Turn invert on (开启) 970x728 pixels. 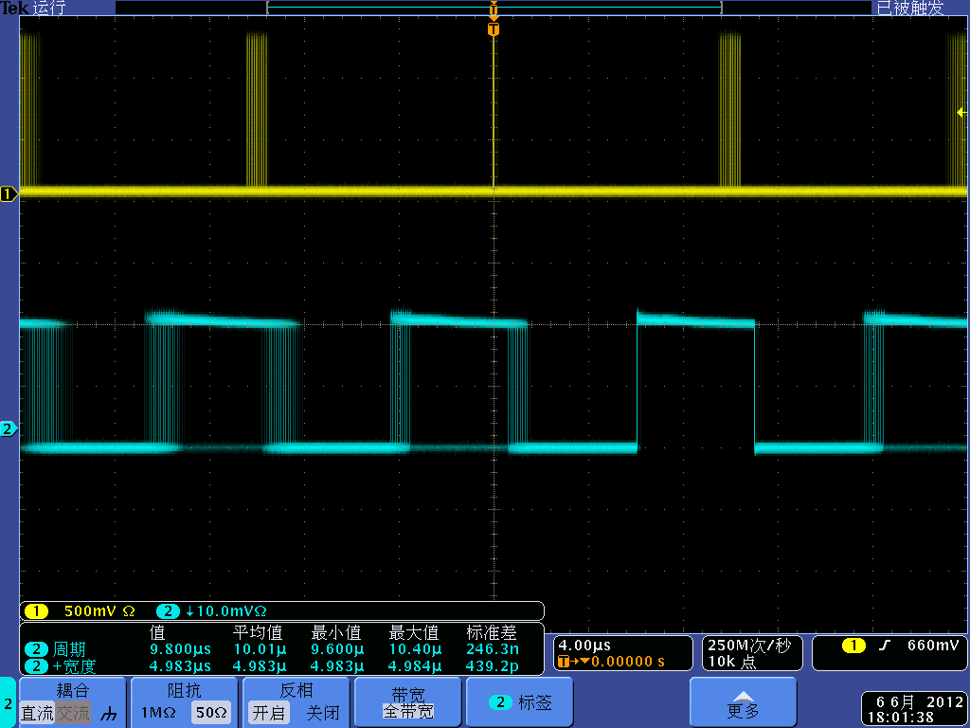click(269, 713)
